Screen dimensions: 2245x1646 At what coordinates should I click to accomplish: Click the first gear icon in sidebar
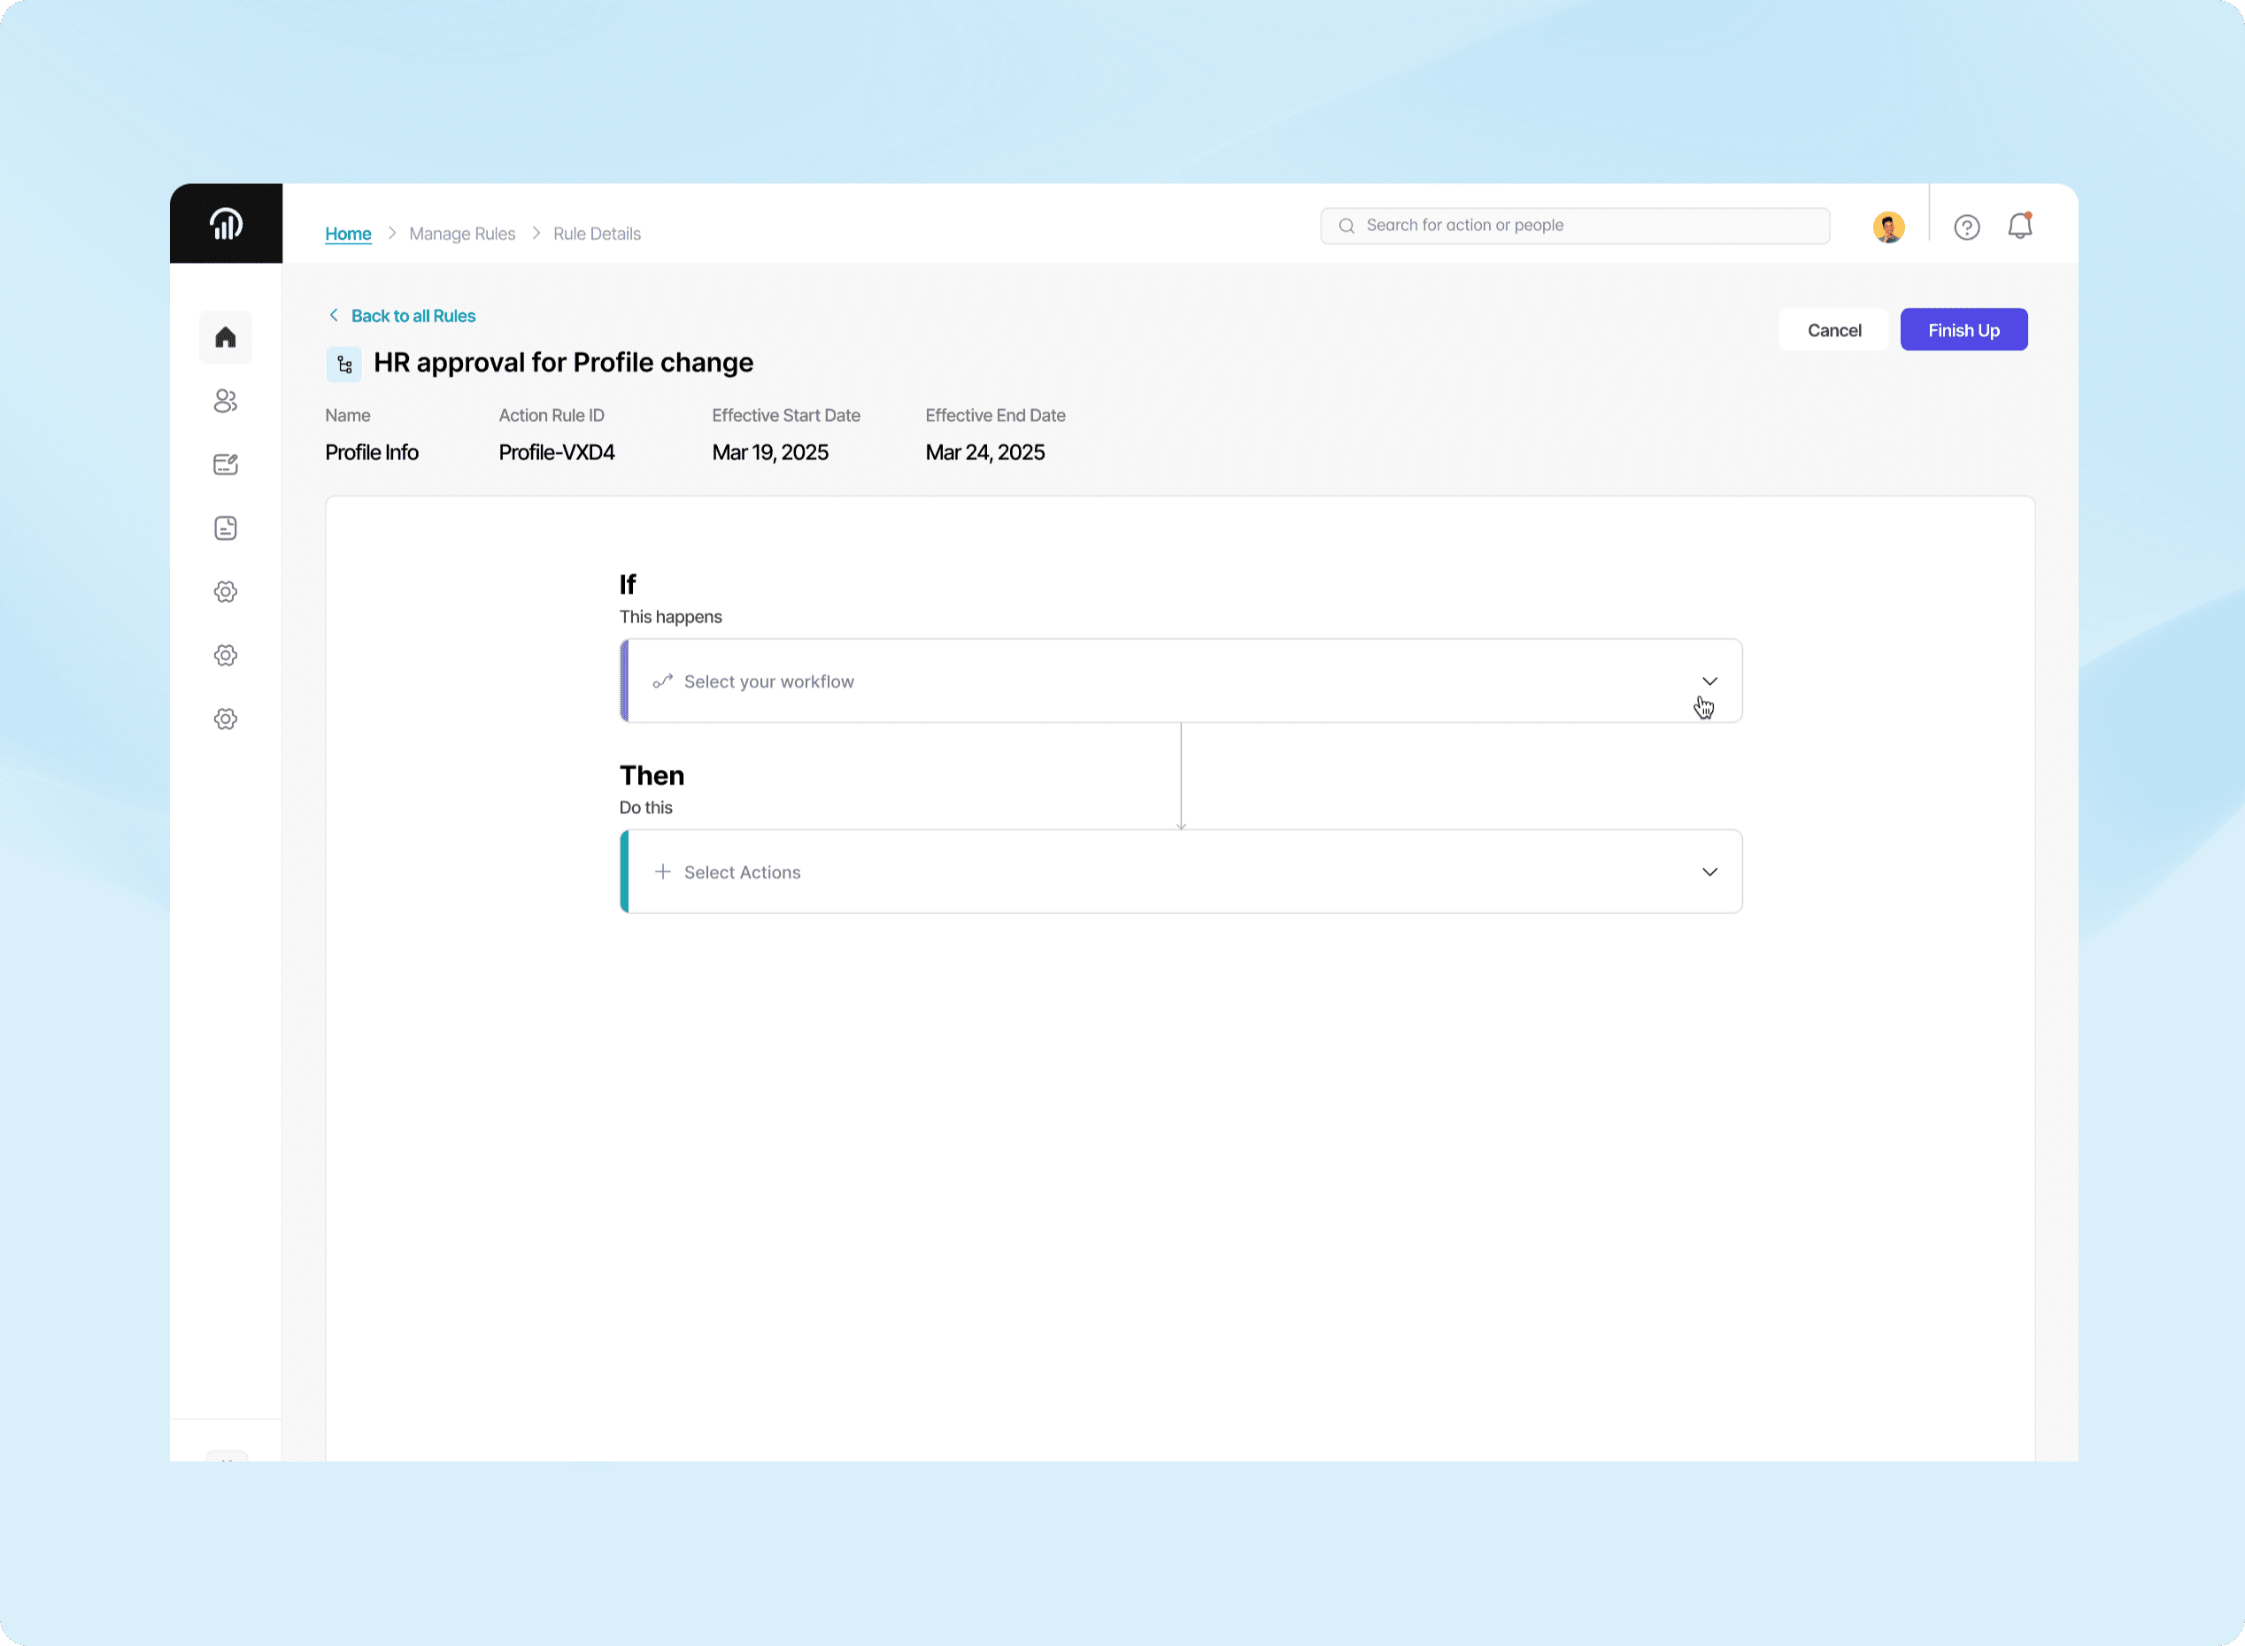(x=225, y=592)
